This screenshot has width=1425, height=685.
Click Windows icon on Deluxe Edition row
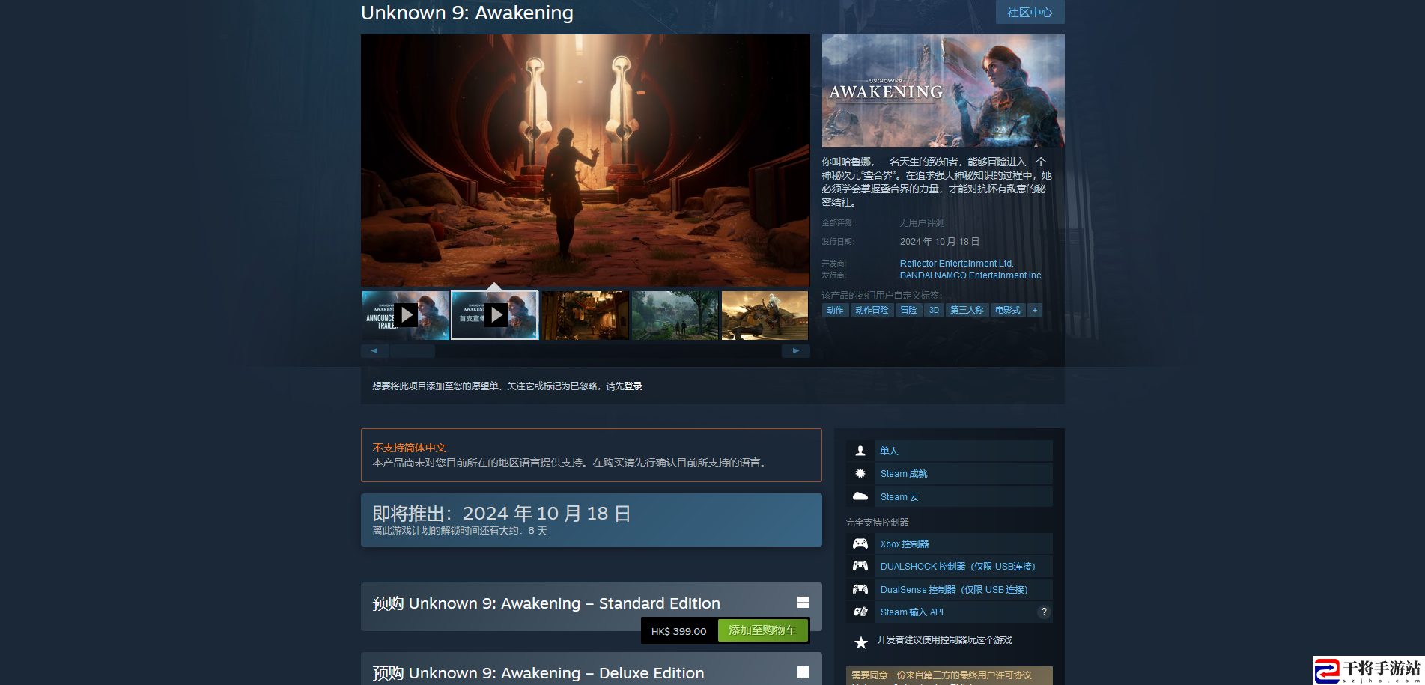(803, 672)
